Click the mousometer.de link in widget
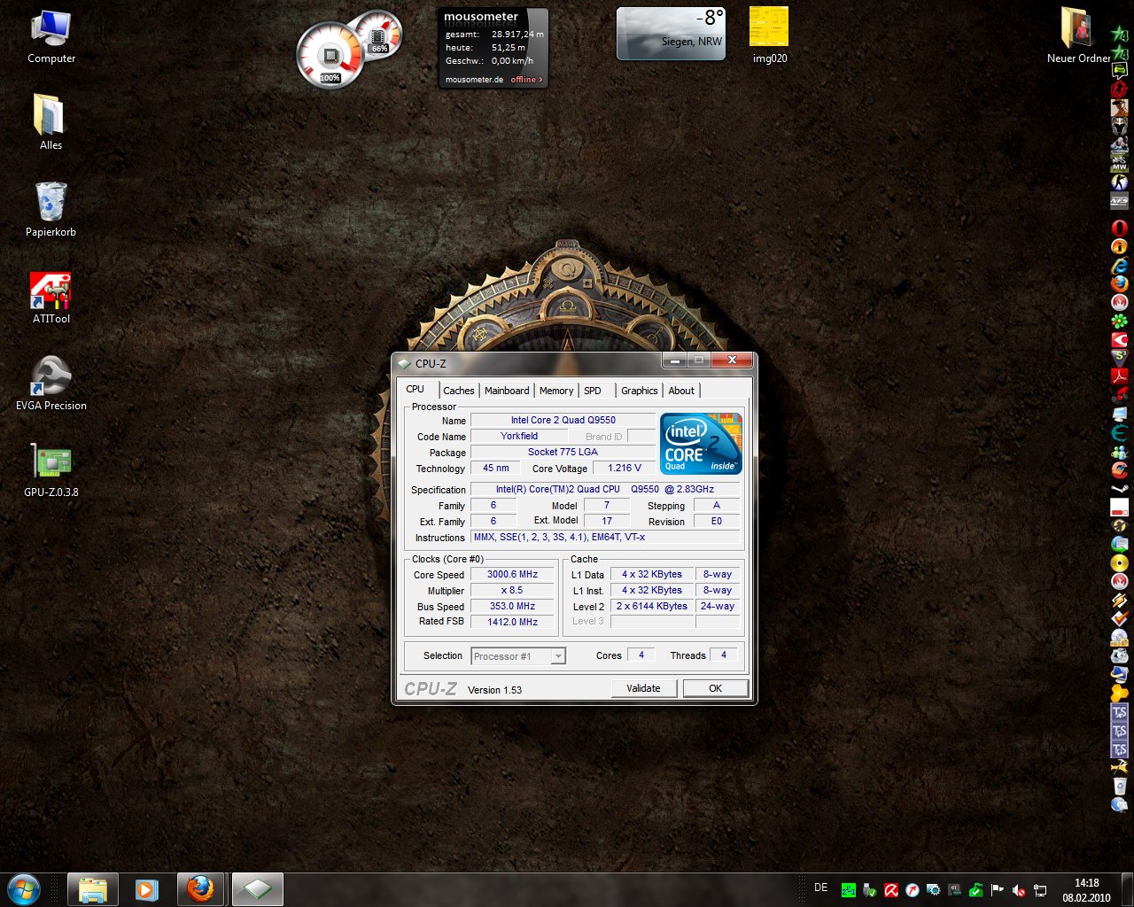Screen dimensions: 1134x907 click(x=474, y=80)
